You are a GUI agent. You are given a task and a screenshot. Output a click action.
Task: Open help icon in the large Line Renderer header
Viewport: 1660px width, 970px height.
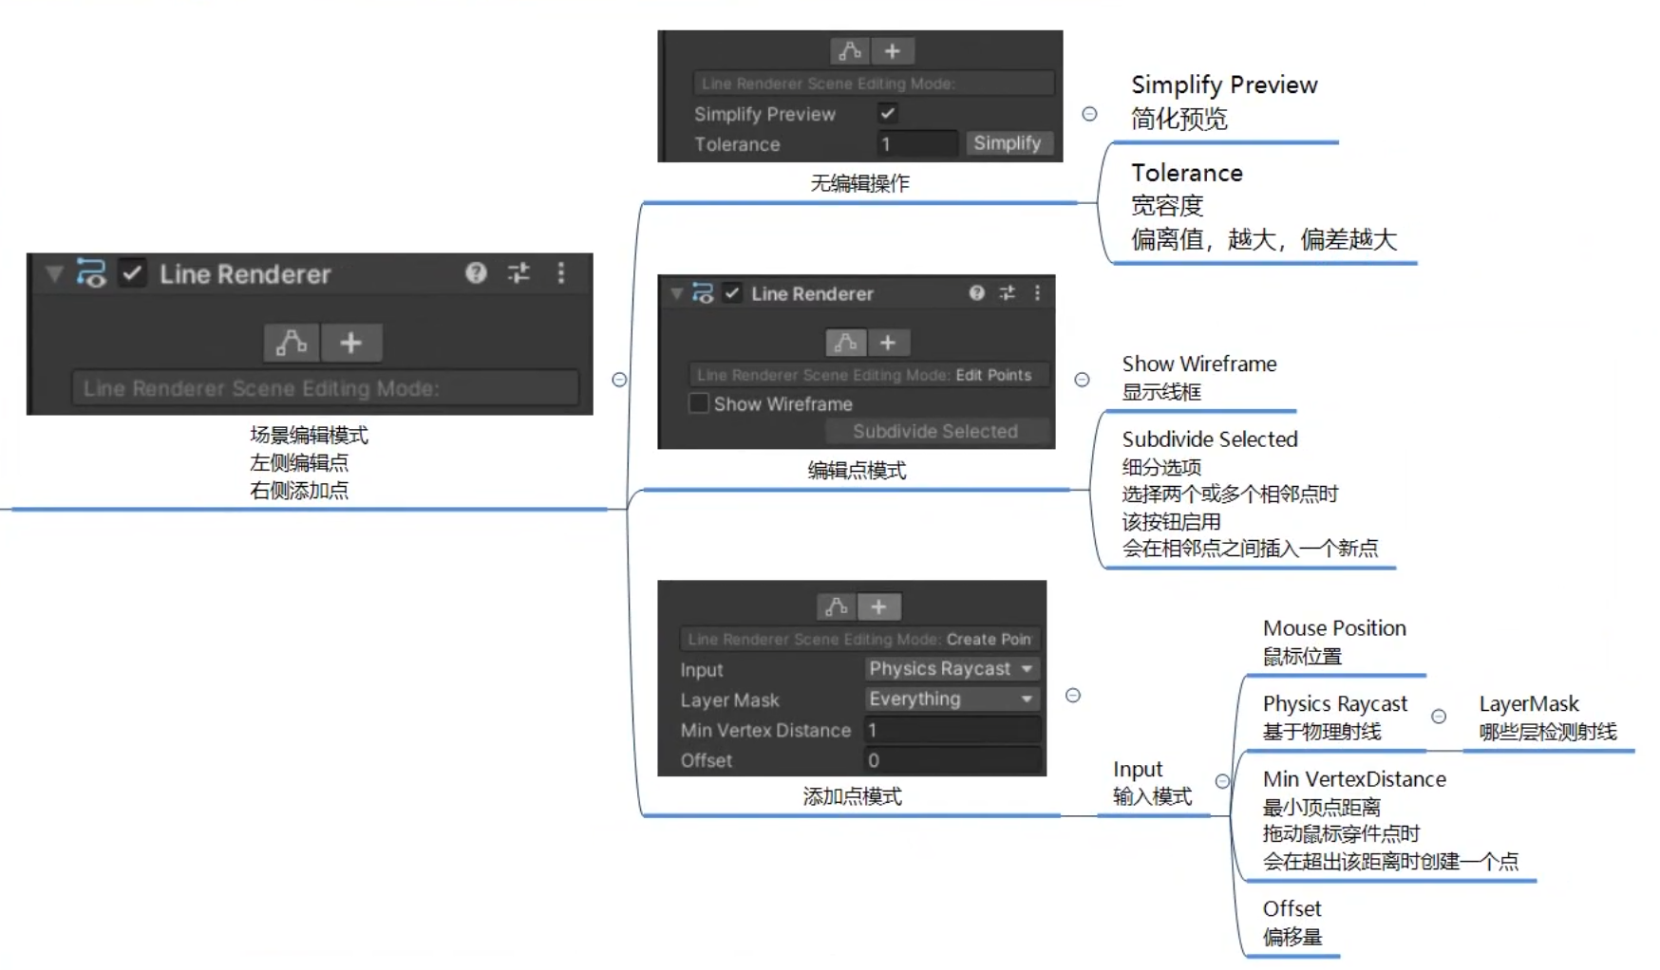476,273
